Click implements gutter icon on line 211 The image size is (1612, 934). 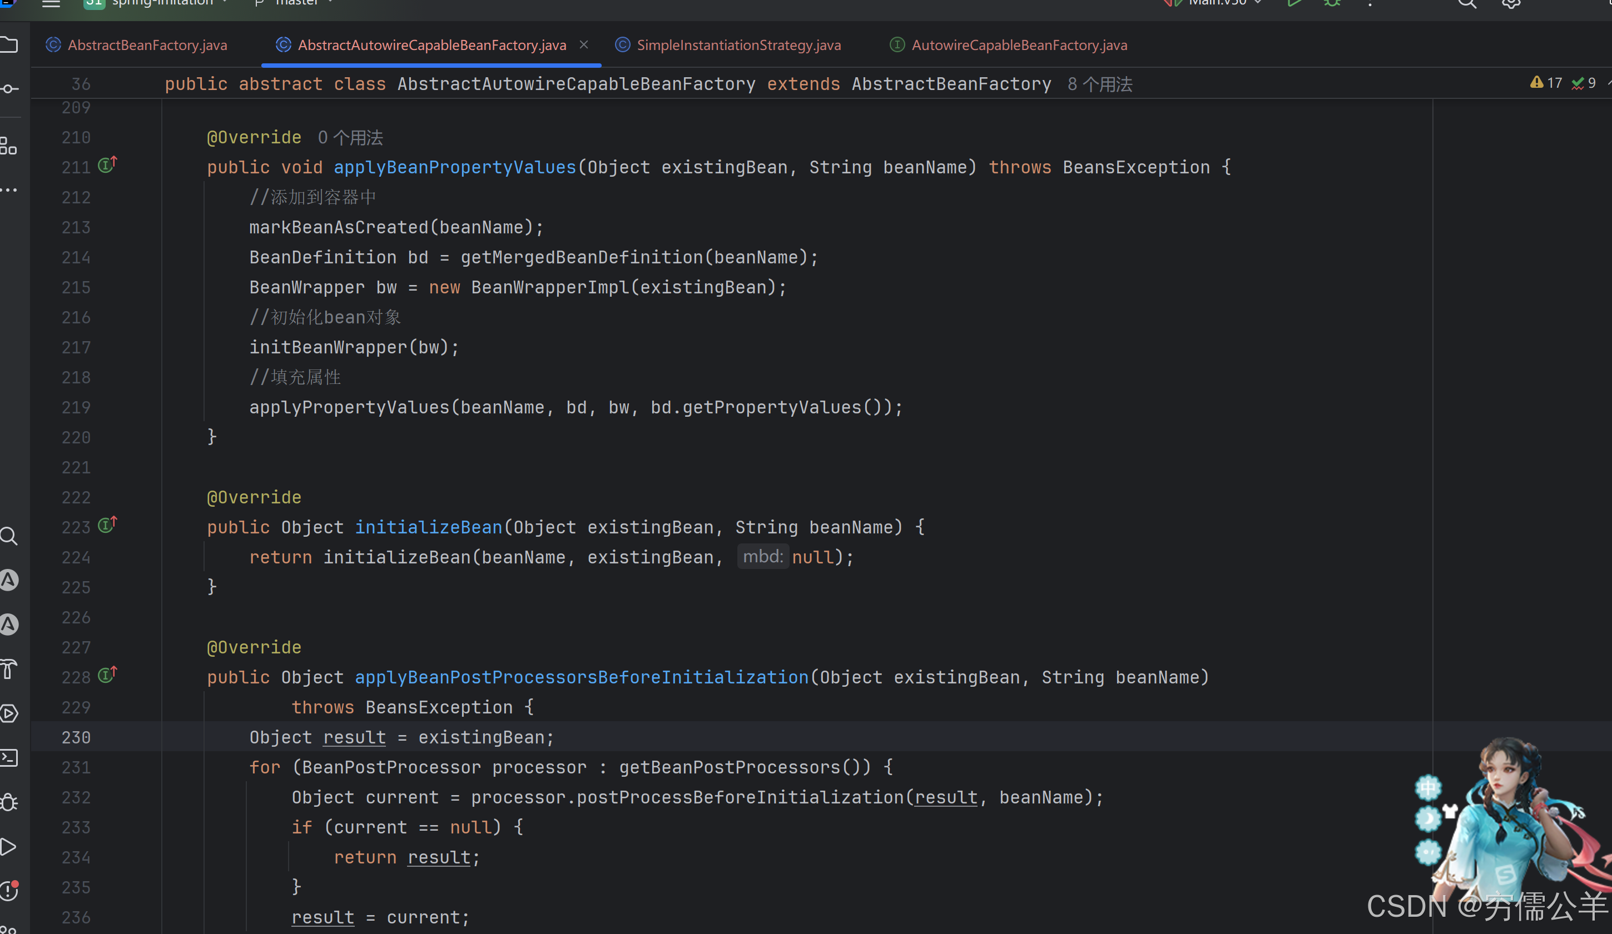(107, 166)
